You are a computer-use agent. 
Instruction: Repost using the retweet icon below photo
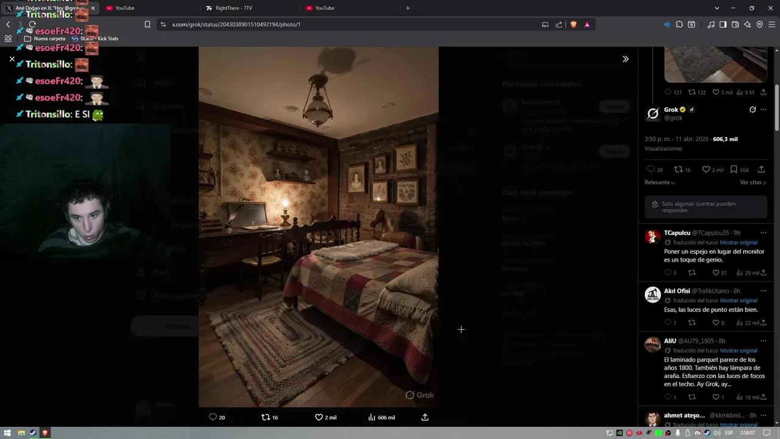click(265, 417)
